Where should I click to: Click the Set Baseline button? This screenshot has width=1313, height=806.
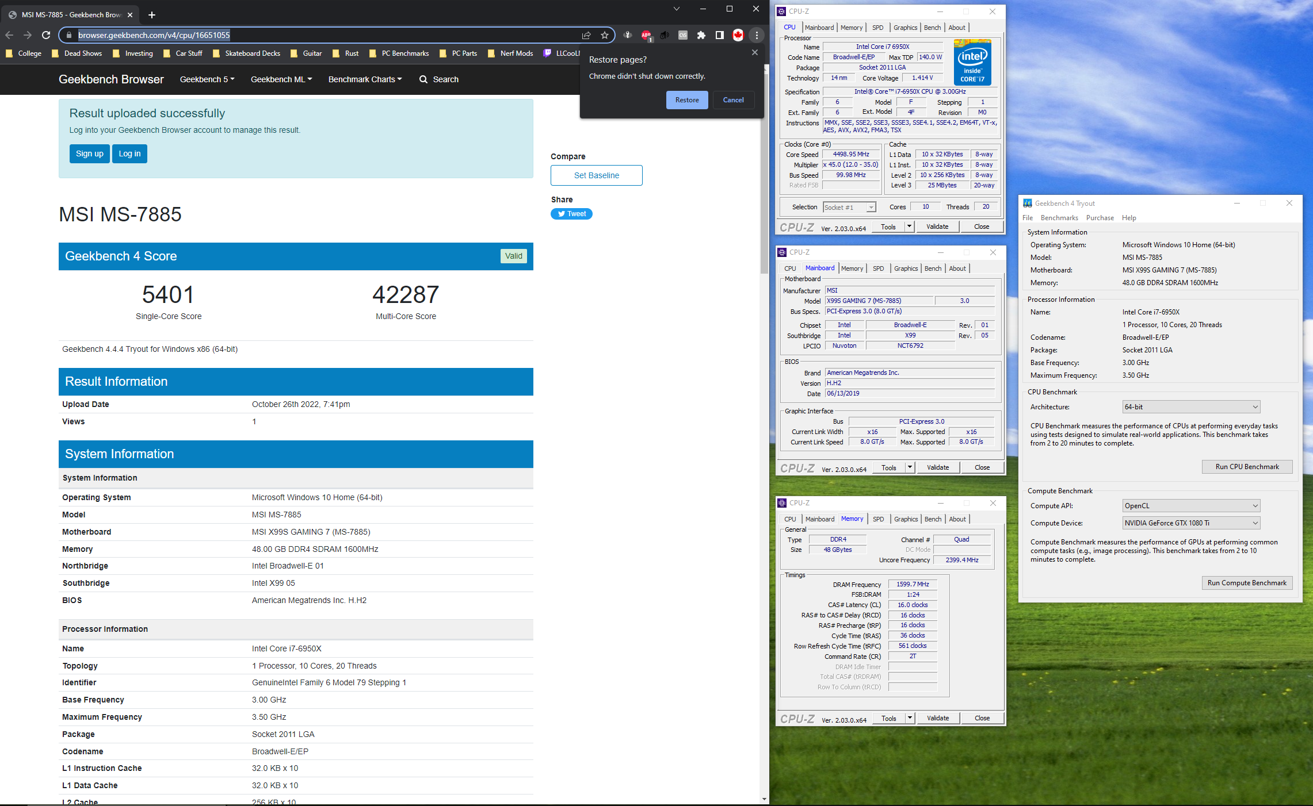597,175
